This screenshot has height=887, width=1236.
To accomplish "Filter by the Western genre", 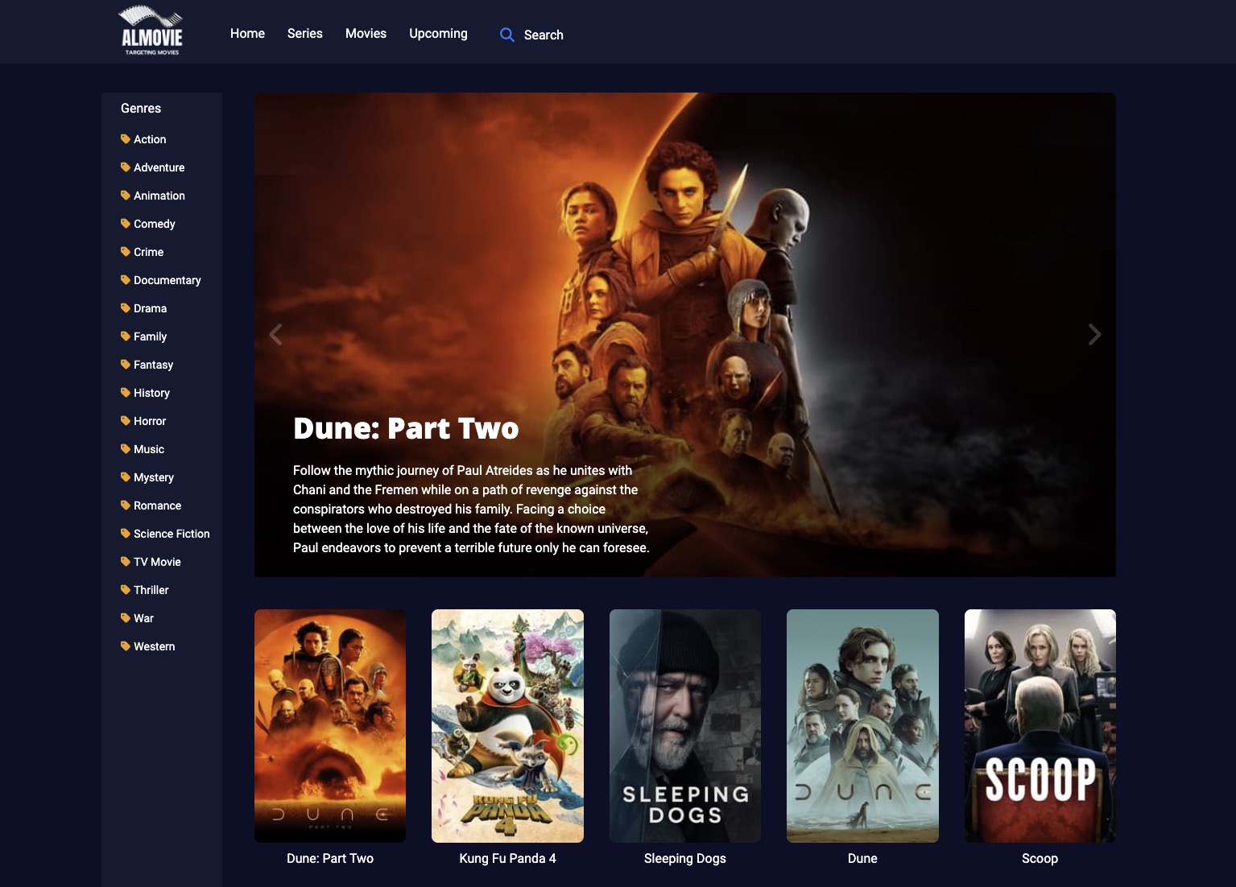I will pyautogui.click(x=154, y=646).
